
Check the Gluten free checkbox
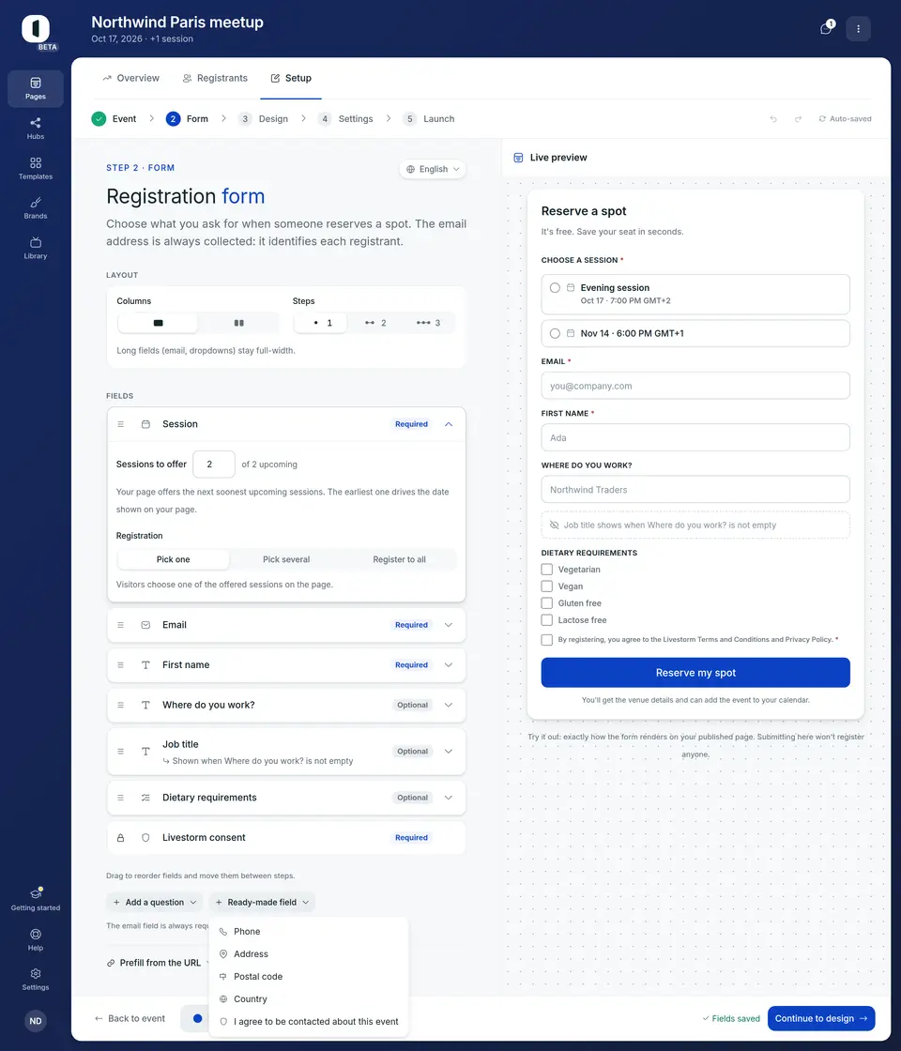(x=547, y=603)
